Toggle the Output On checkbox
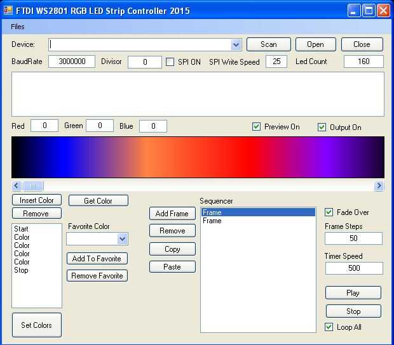Screen dimensions: 394x345 coord(322,127)
